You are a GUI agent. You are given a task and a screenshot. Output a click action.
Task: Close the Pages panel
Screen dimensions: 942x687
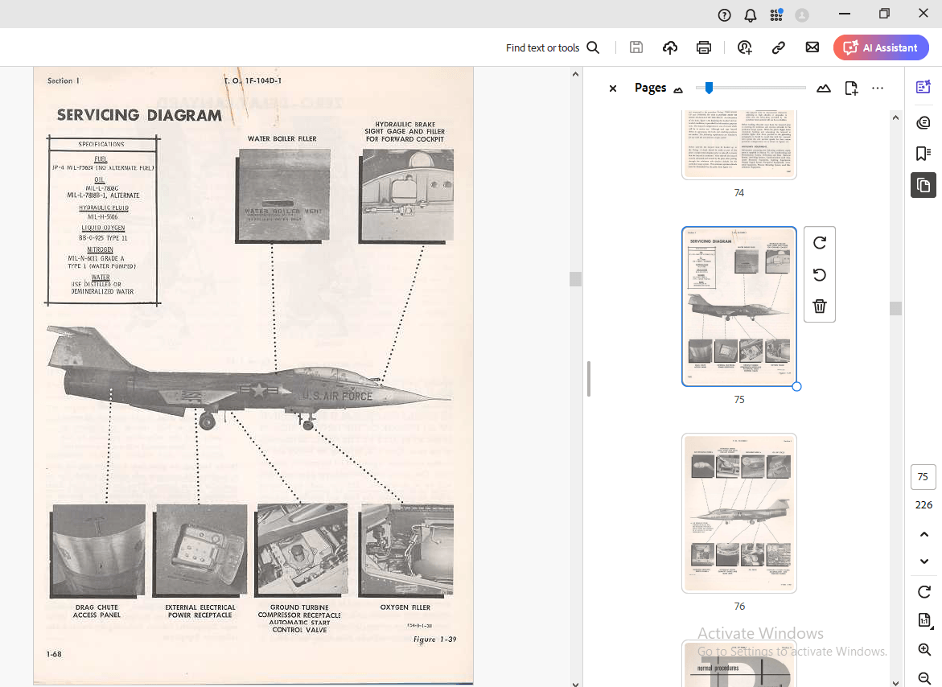coord(613,88)
